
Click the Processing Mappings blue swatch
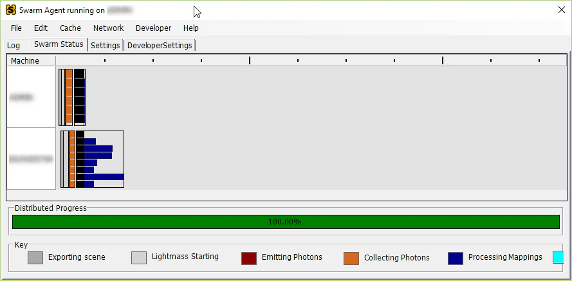[456, 258]
